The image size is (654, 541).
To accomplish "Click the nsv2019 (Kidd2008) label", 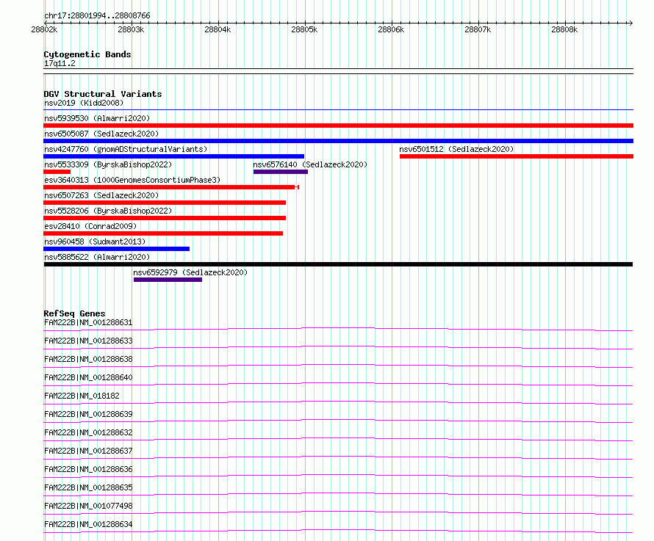I will pyautogui.click(x=84, y=103).
